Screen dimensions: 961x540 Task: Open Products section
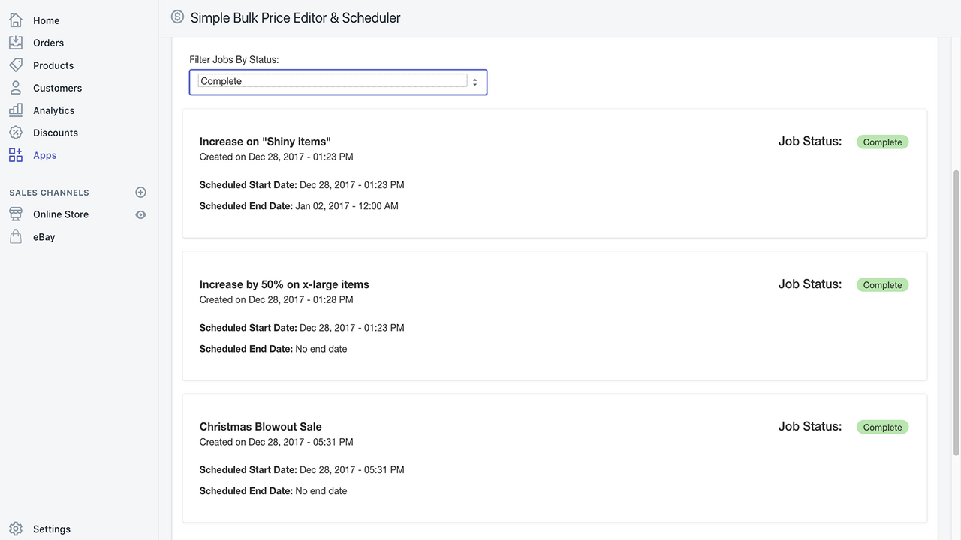pyautogui.click(x=53, y=65)
